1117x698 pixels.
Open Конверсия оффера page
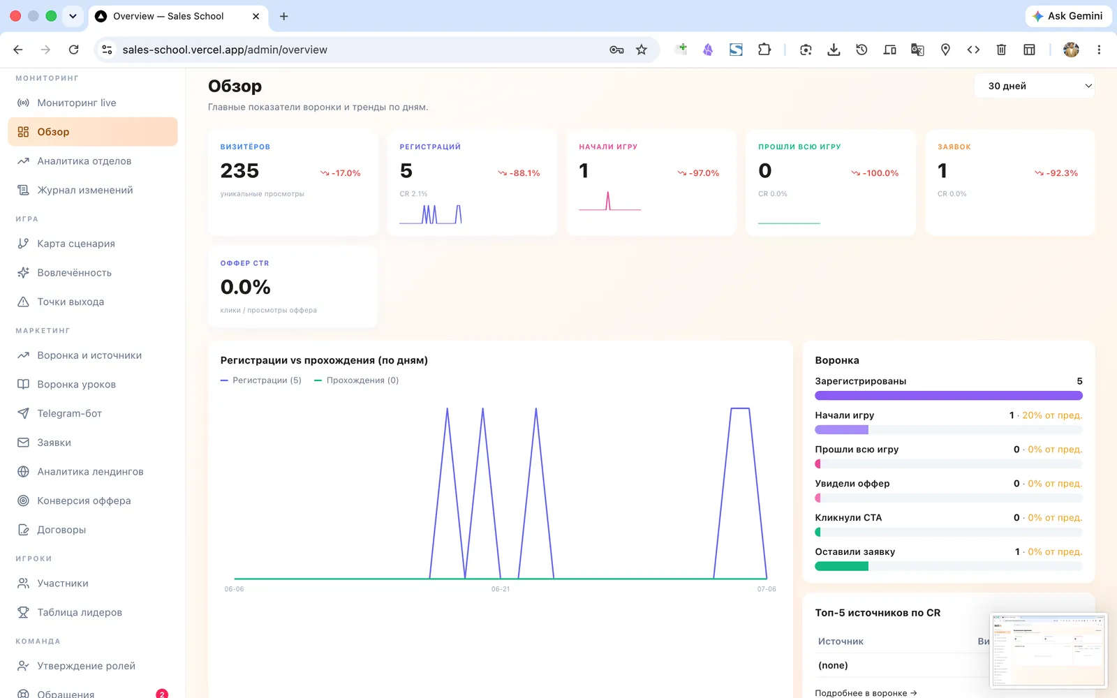pyautogui.click(x=93, y=500)
